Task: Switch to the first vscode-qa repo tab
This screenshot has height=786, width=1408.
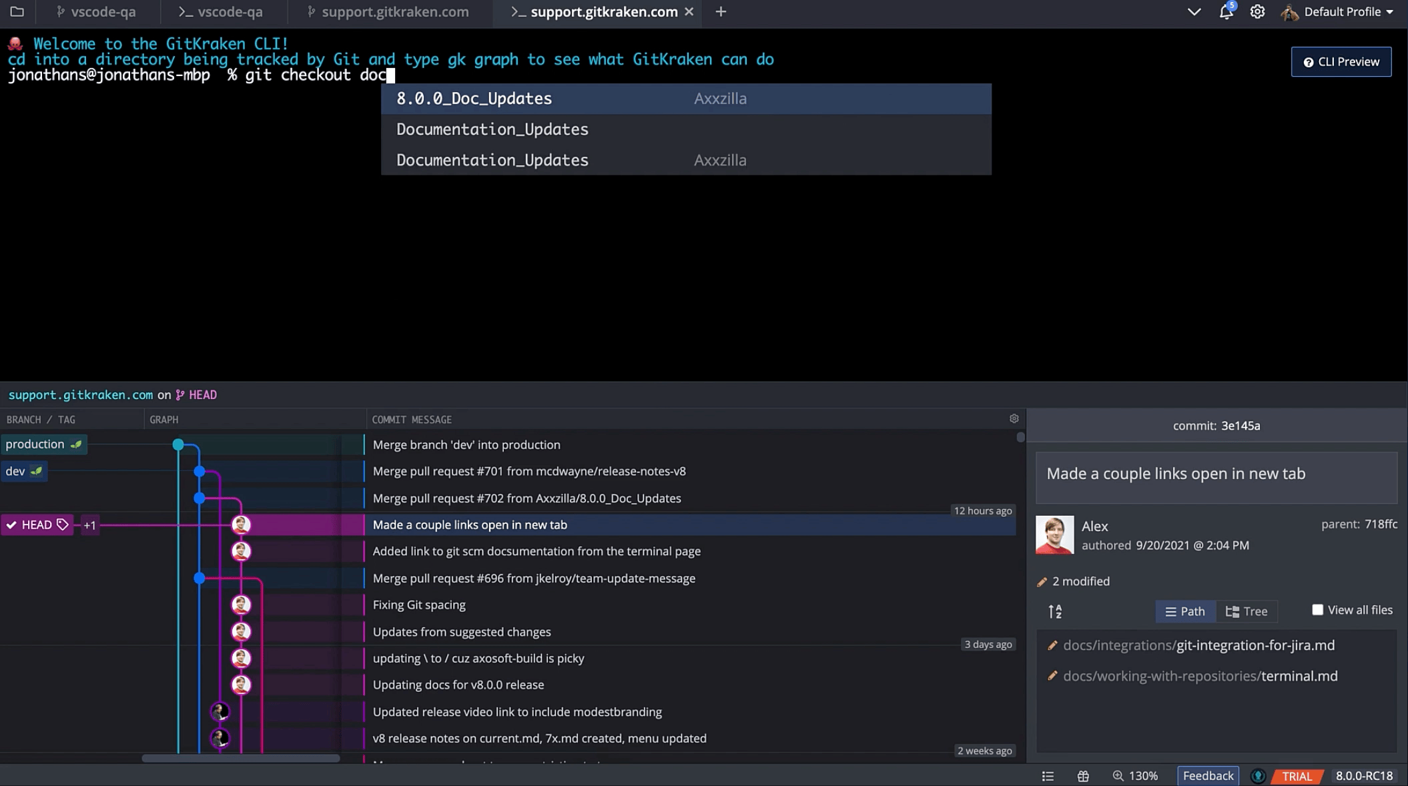Action: pyautogui.click(x=96, y=11)
